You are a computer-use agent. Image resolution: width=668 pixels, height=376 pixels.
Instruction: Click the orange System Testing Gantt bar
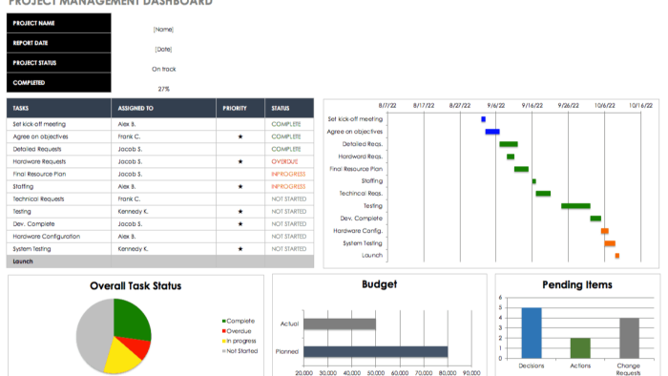(x=610, y=243)
